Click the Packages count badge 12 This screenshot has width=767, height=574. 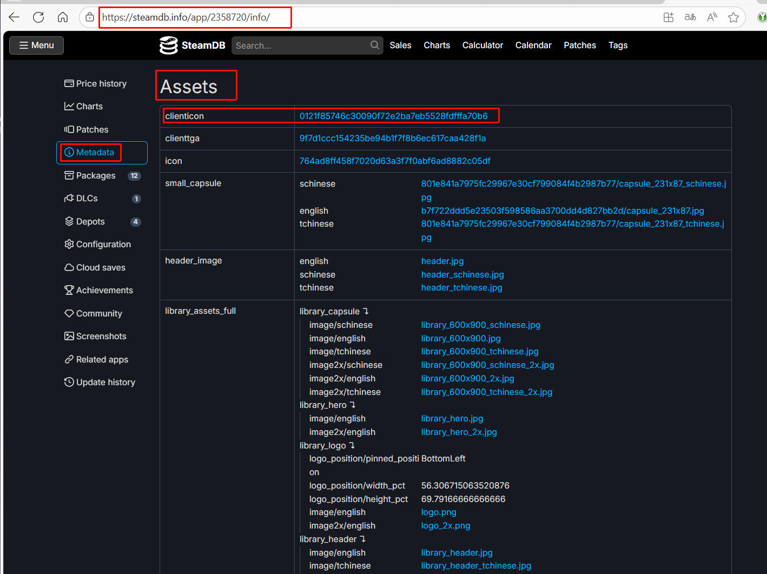coord(134,176)
